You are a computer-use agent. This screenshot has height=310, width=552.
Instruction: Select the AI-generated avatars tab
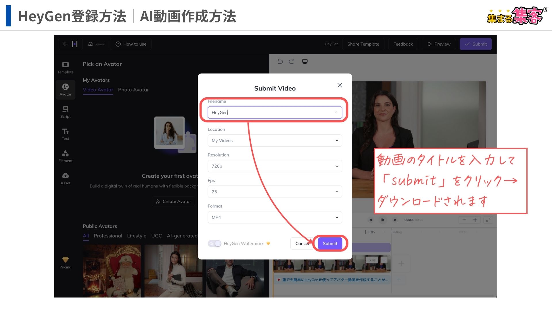click(182, 236)
